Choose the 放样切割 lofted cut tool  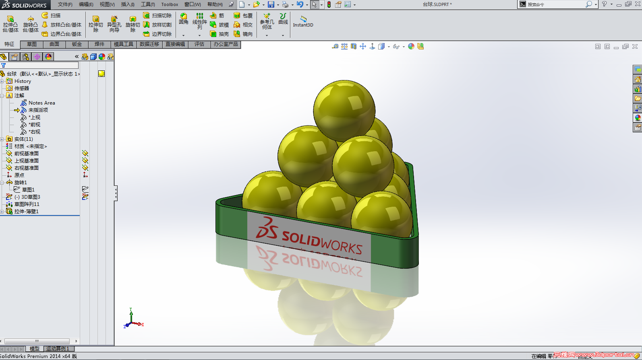(x=157, y=25)
